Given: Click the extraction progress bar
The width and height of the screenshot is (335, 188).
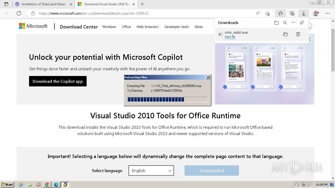Looking at the screenshot, I should pos(167,99).
